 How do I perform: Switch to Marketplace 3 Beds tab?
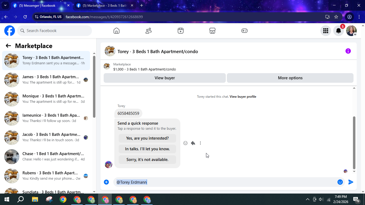pyautogui.click(x=104, y=5)
